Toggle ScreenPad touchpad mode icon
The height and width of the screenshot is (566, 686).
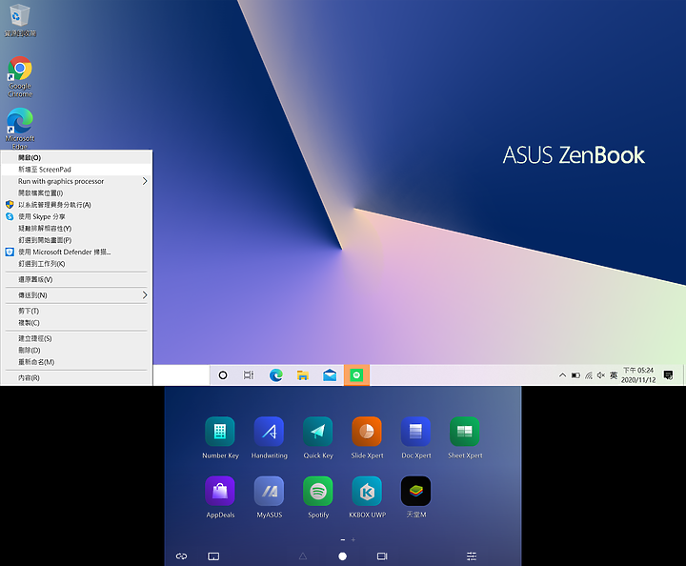[213, 556]
